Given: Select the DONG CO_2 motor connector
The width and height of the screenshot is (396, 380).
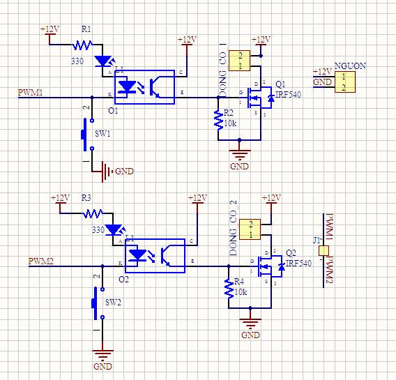Looking at the screenshot, I should click(250, 229).
